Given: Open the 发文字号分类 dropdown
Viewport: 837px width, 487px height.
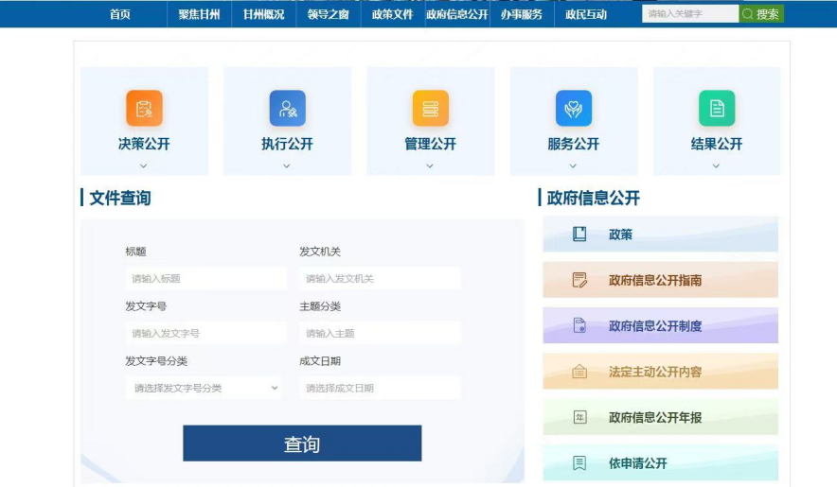Looking at the screenshot, I should tap(205, 388).
